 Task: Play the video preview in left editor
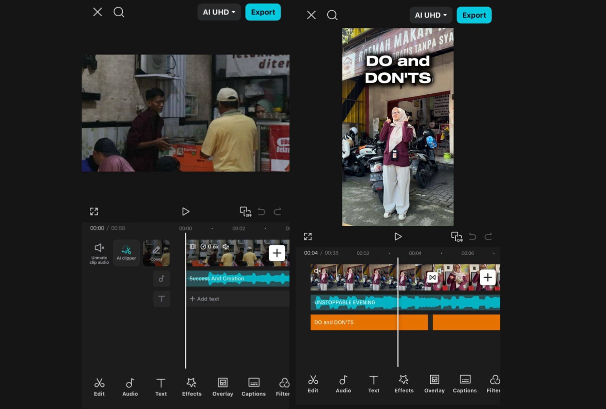(x=186, y=211)
